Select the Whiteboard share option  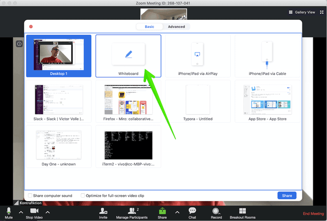tap(128, 56)
